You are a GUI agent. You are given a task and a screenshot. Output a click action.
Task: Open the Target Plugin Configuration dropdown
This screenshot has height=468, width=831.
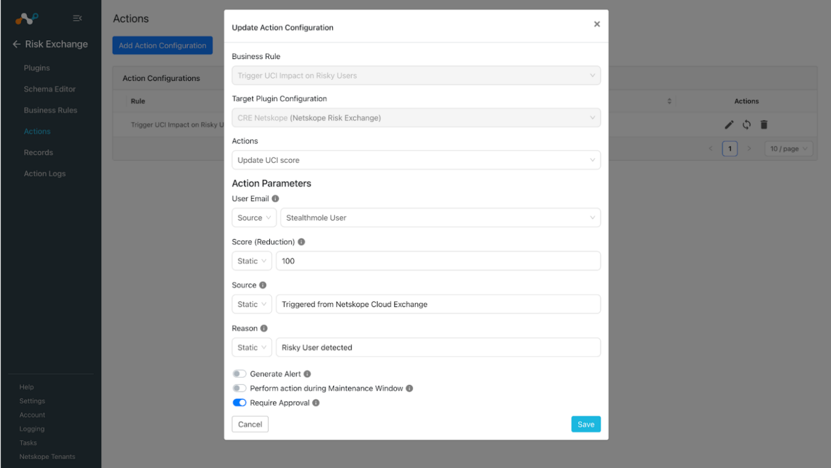click(x=416, y=118)
